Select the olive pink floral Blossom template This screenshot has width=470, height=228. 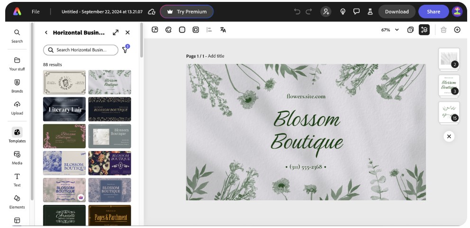[x=64, y=136]
